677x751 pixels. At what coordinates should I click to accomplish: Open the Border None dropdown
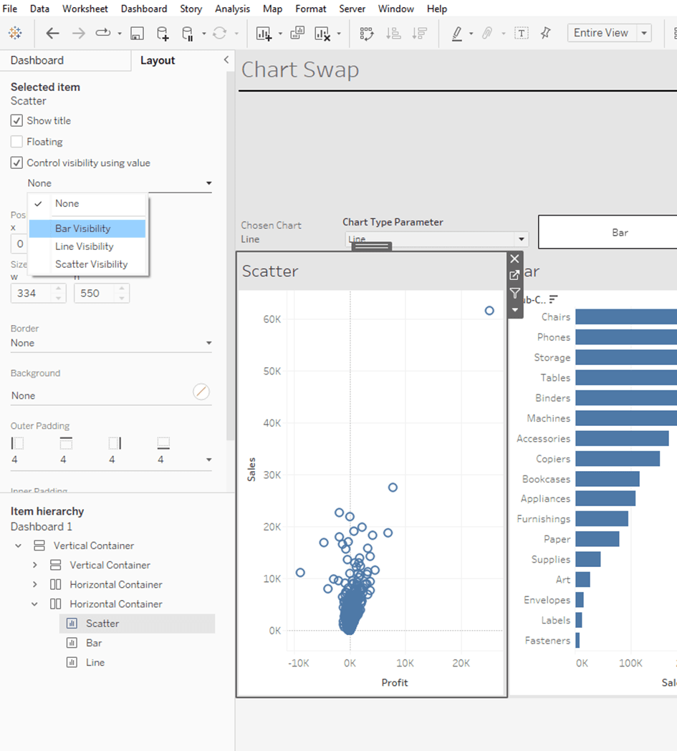111,343
